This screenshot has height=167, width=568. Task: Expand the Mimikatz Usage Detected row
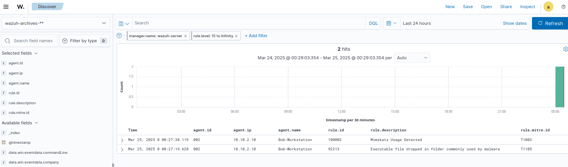point(122,140)
